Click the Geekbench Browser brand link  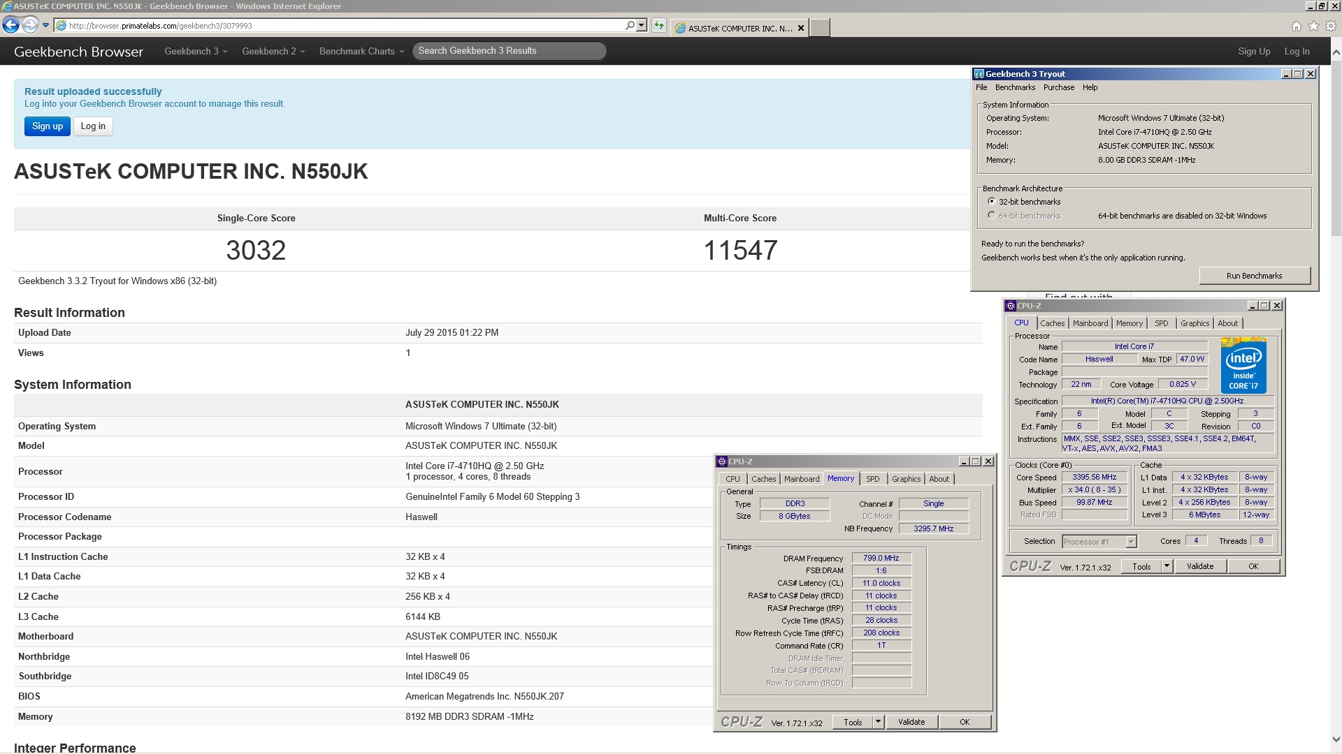coord(78,52)
